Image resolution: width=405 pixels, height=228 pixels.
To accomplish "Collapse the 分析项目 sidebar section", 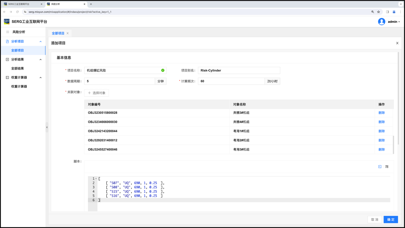I will 40,42.
